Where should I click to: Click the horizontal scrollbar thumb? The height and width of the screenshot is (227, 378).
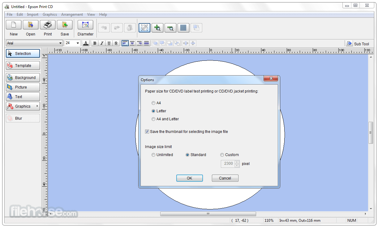click(208, 214)
